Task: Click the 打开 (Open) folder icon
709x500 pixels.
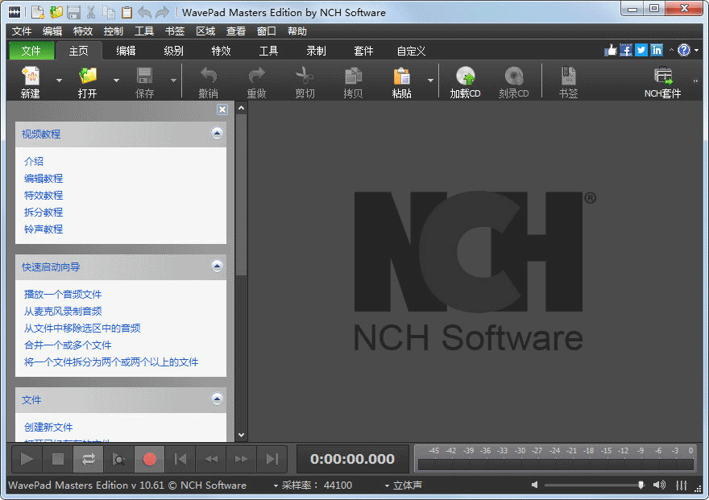Action: tap(88, 76)
